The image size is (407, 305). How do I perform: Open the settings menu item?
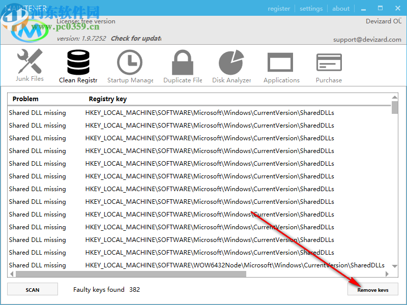pos(311,9)
